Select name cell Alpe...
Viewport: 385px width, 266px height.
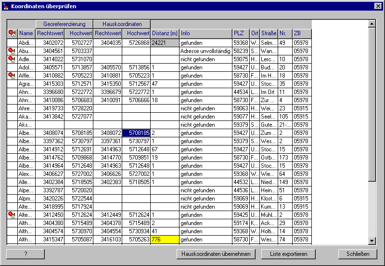(x=26, y=190)
